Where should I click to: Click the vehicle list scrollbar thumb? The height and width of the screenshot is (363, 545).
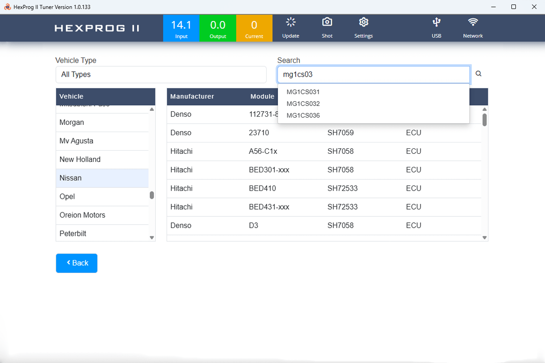152,195
